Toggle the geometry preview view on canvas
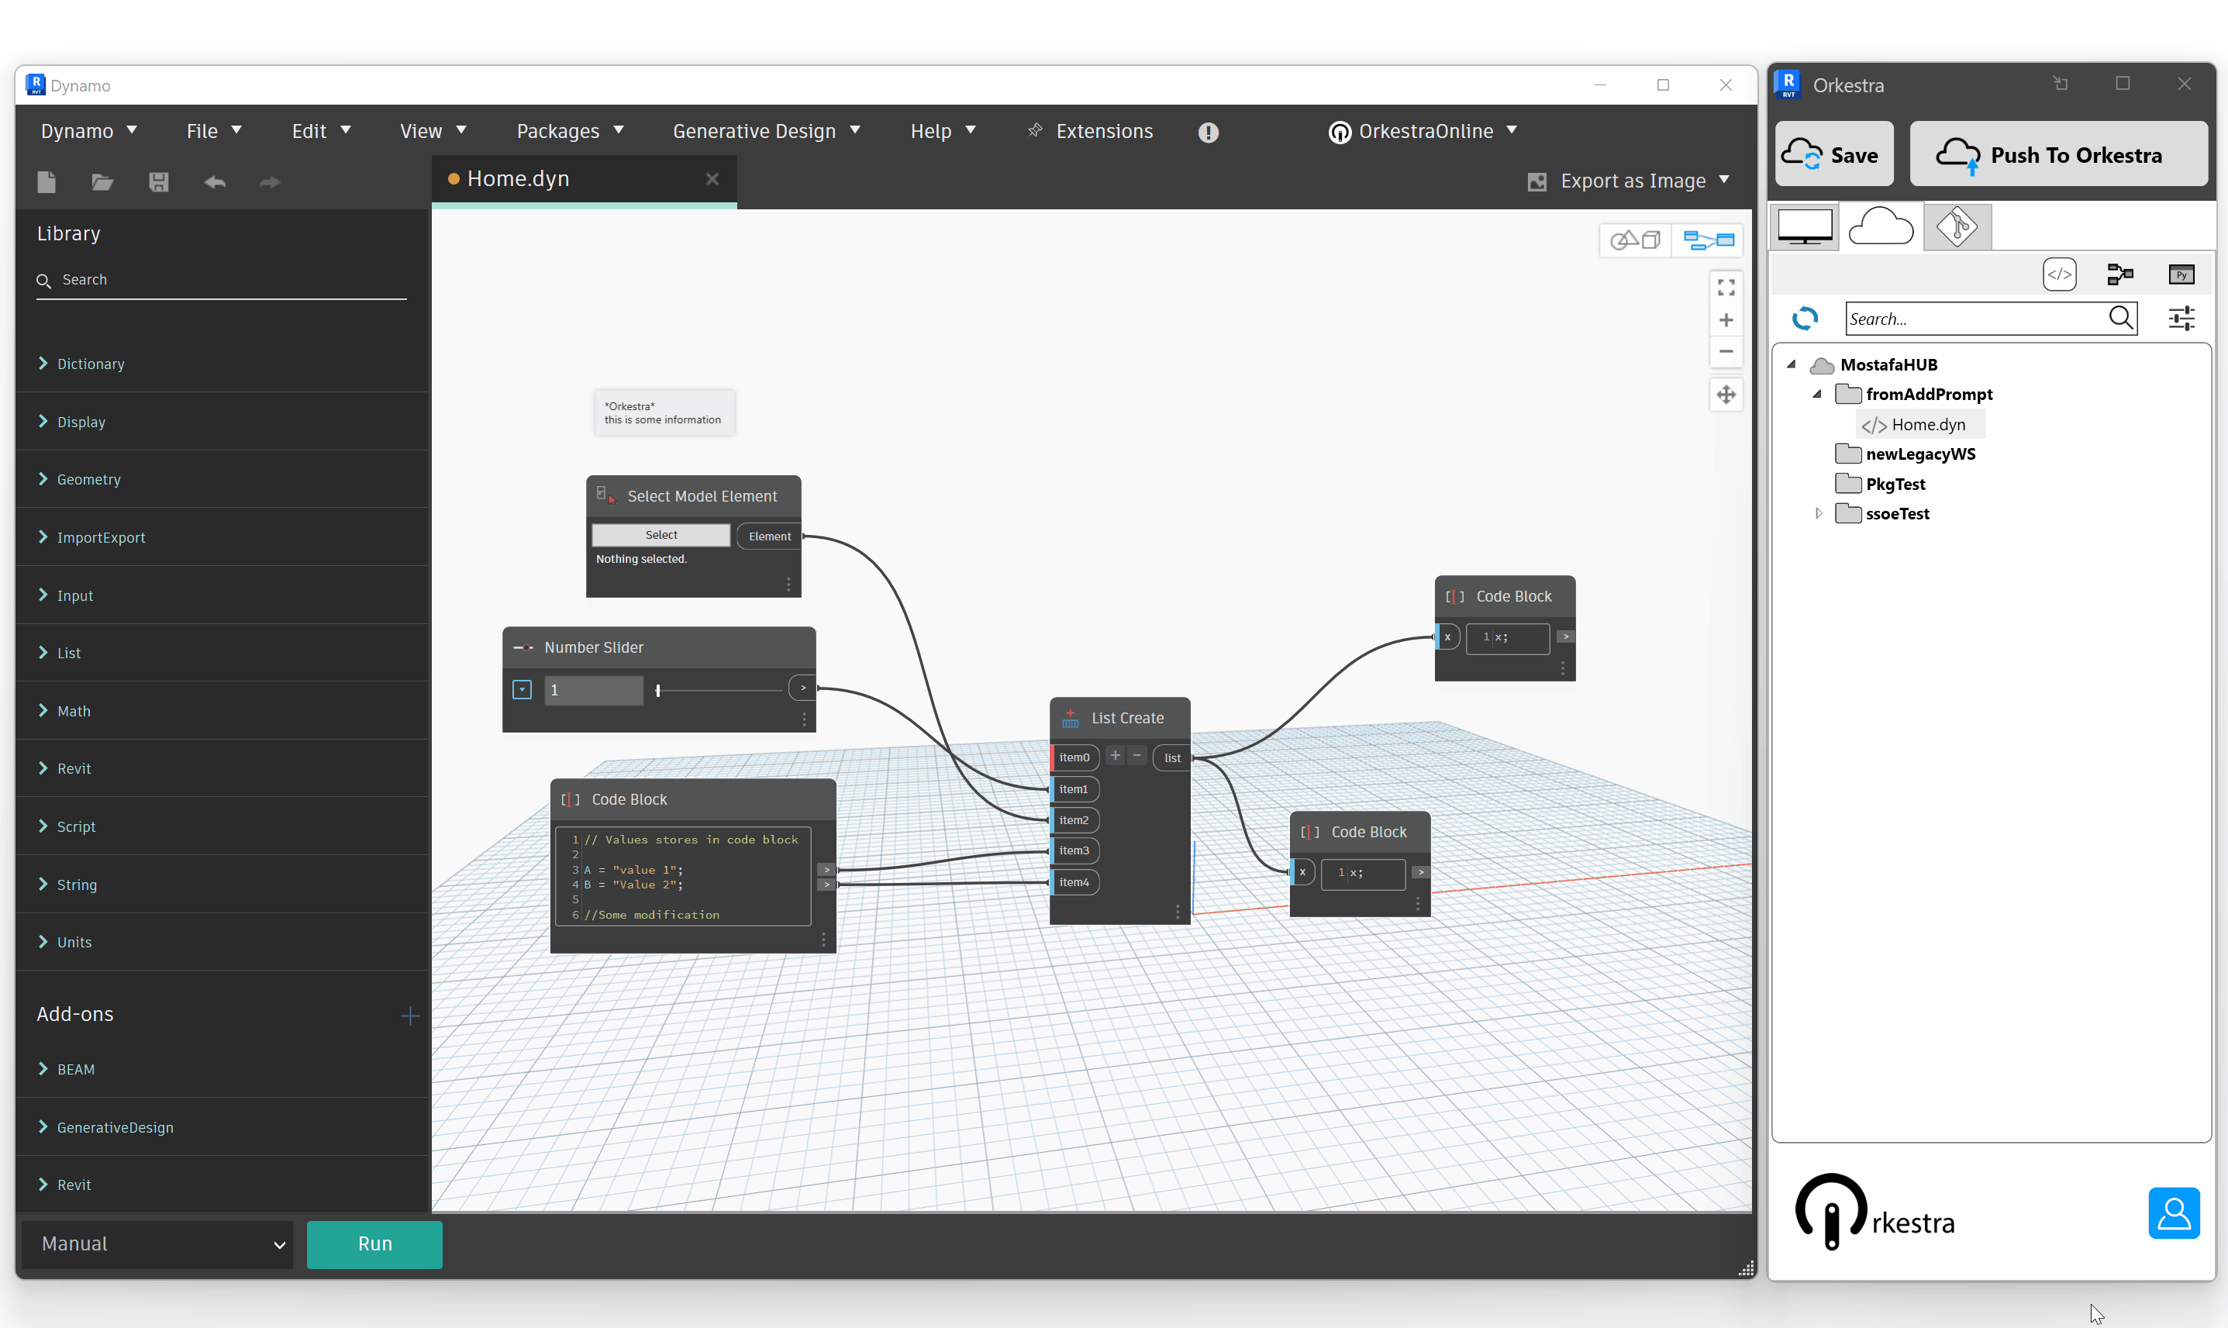The width and height of the screenshot is (2228, 1328). point(1635,240)
